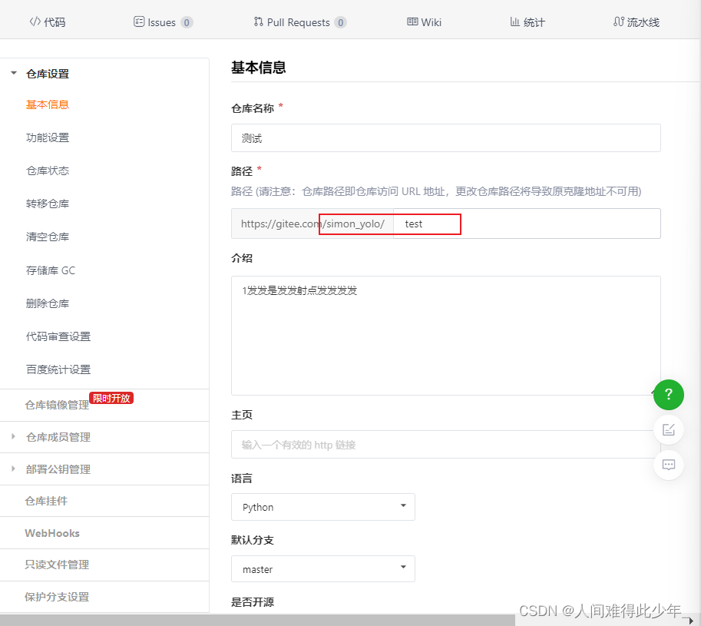Screen dimensions: 701x626
Task: Click the green help question mark icon
Action: pyautogui.click(x=668, y=394)
